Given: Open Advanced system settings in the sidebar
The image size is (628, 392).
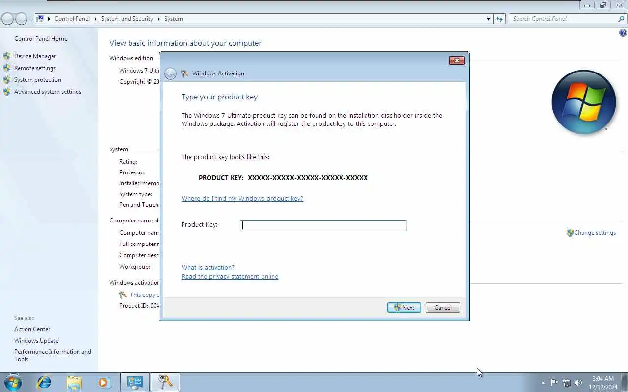Looking at the screenshot, I should coord(48,92).
